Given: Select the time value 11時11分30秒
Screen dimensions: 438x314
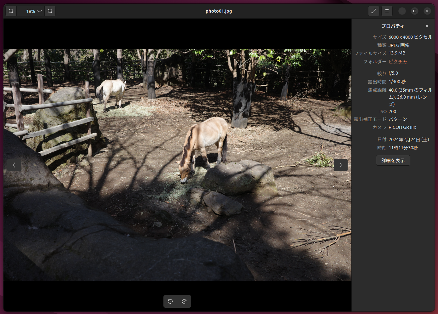Looking at the screenshot, I should tap(403, 148).
